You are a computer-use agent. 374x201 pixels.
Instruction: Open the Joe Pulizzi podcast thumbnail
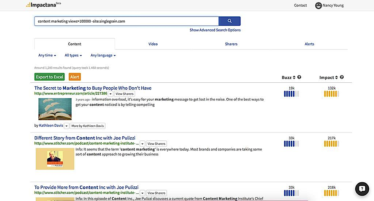coord(55,159)
